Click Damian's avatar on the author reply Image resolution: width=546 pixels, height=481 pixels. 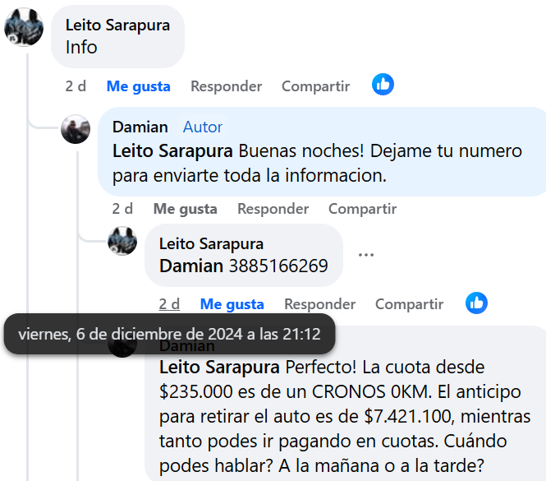click(76, 130)
